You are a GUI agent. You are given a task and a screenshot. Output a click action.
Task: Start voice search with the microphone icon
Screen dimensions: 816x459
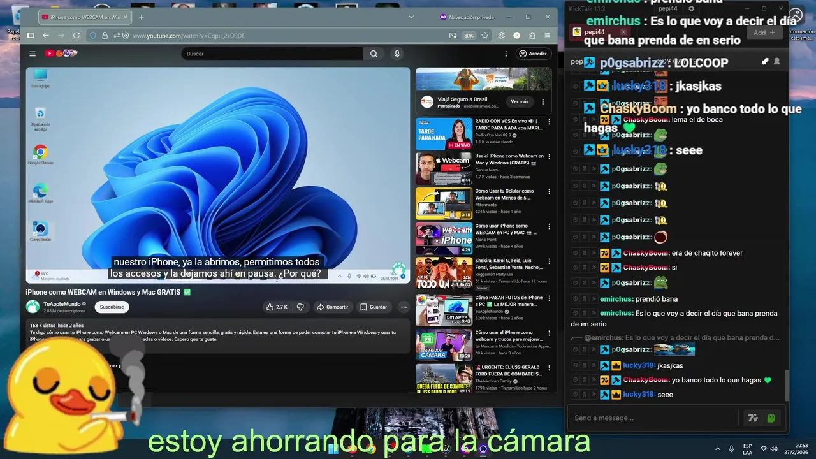[x=397, y=54]
